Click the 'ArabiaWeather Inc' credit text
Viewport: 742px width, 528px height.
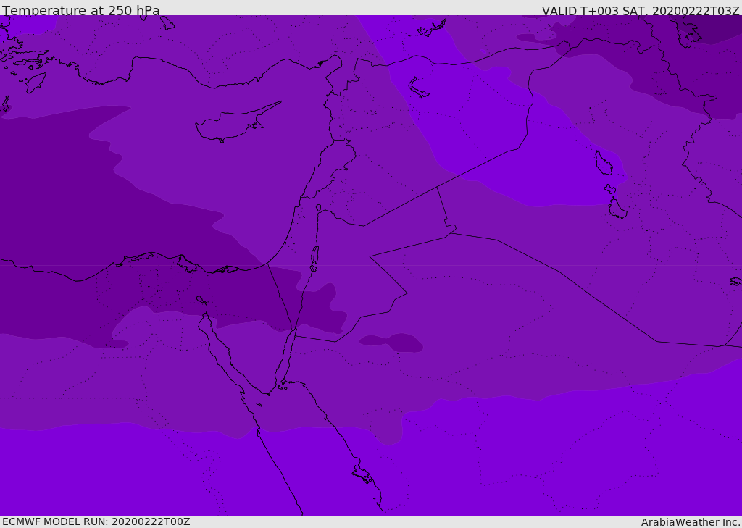click(x=690, y=522)
